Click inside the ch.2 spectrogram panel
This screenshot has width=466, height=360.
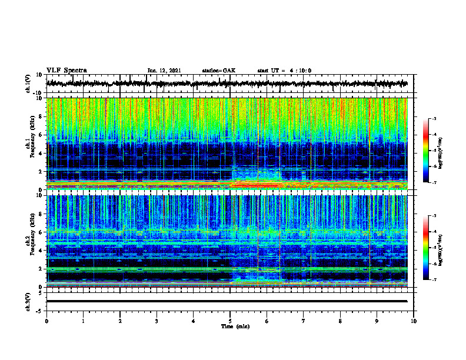pyautogui.click(x=227, y=241)
